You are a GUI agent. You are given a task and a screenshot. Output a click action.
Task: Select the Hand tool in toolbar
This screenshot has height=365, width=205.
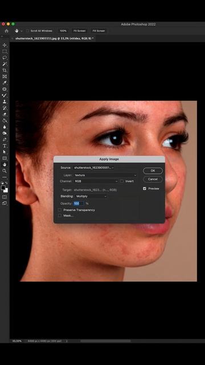pyautogui.click(x=5, y=164)
